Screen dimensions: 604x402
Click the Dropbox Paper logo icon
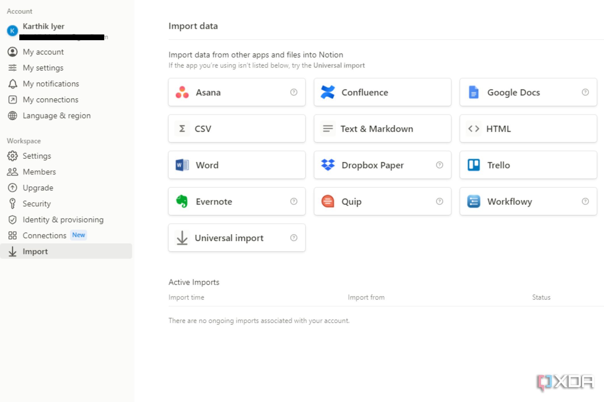(328, 165)
